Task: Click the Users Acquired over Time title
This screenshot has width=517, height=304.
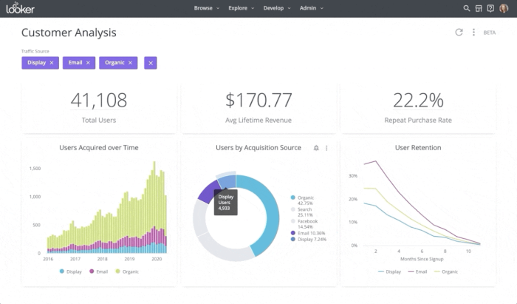Action: 98,148
